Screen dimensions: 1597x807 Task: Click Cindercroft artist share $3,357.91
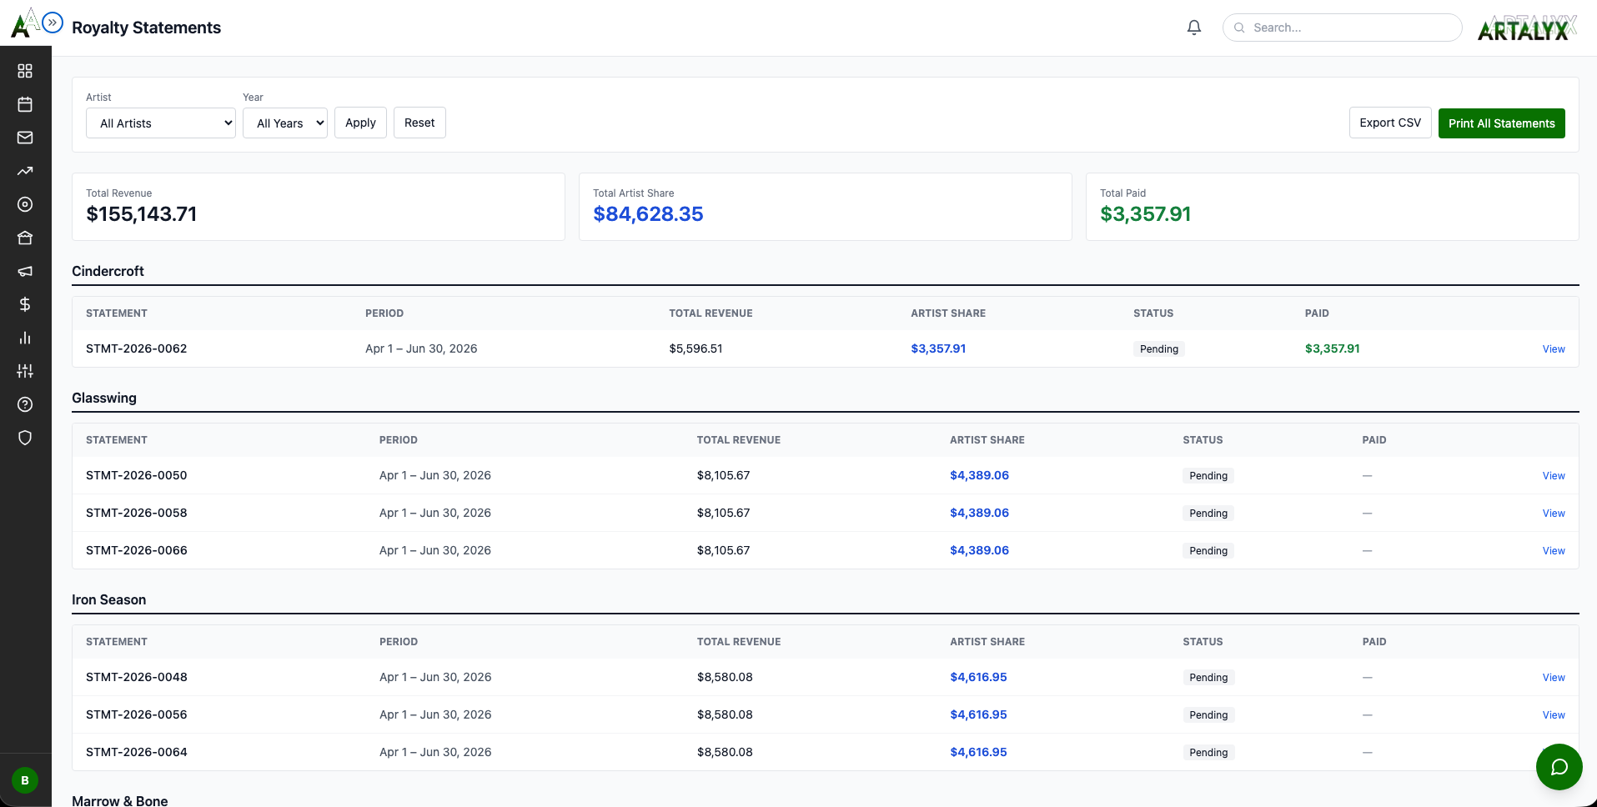(938, 348)
